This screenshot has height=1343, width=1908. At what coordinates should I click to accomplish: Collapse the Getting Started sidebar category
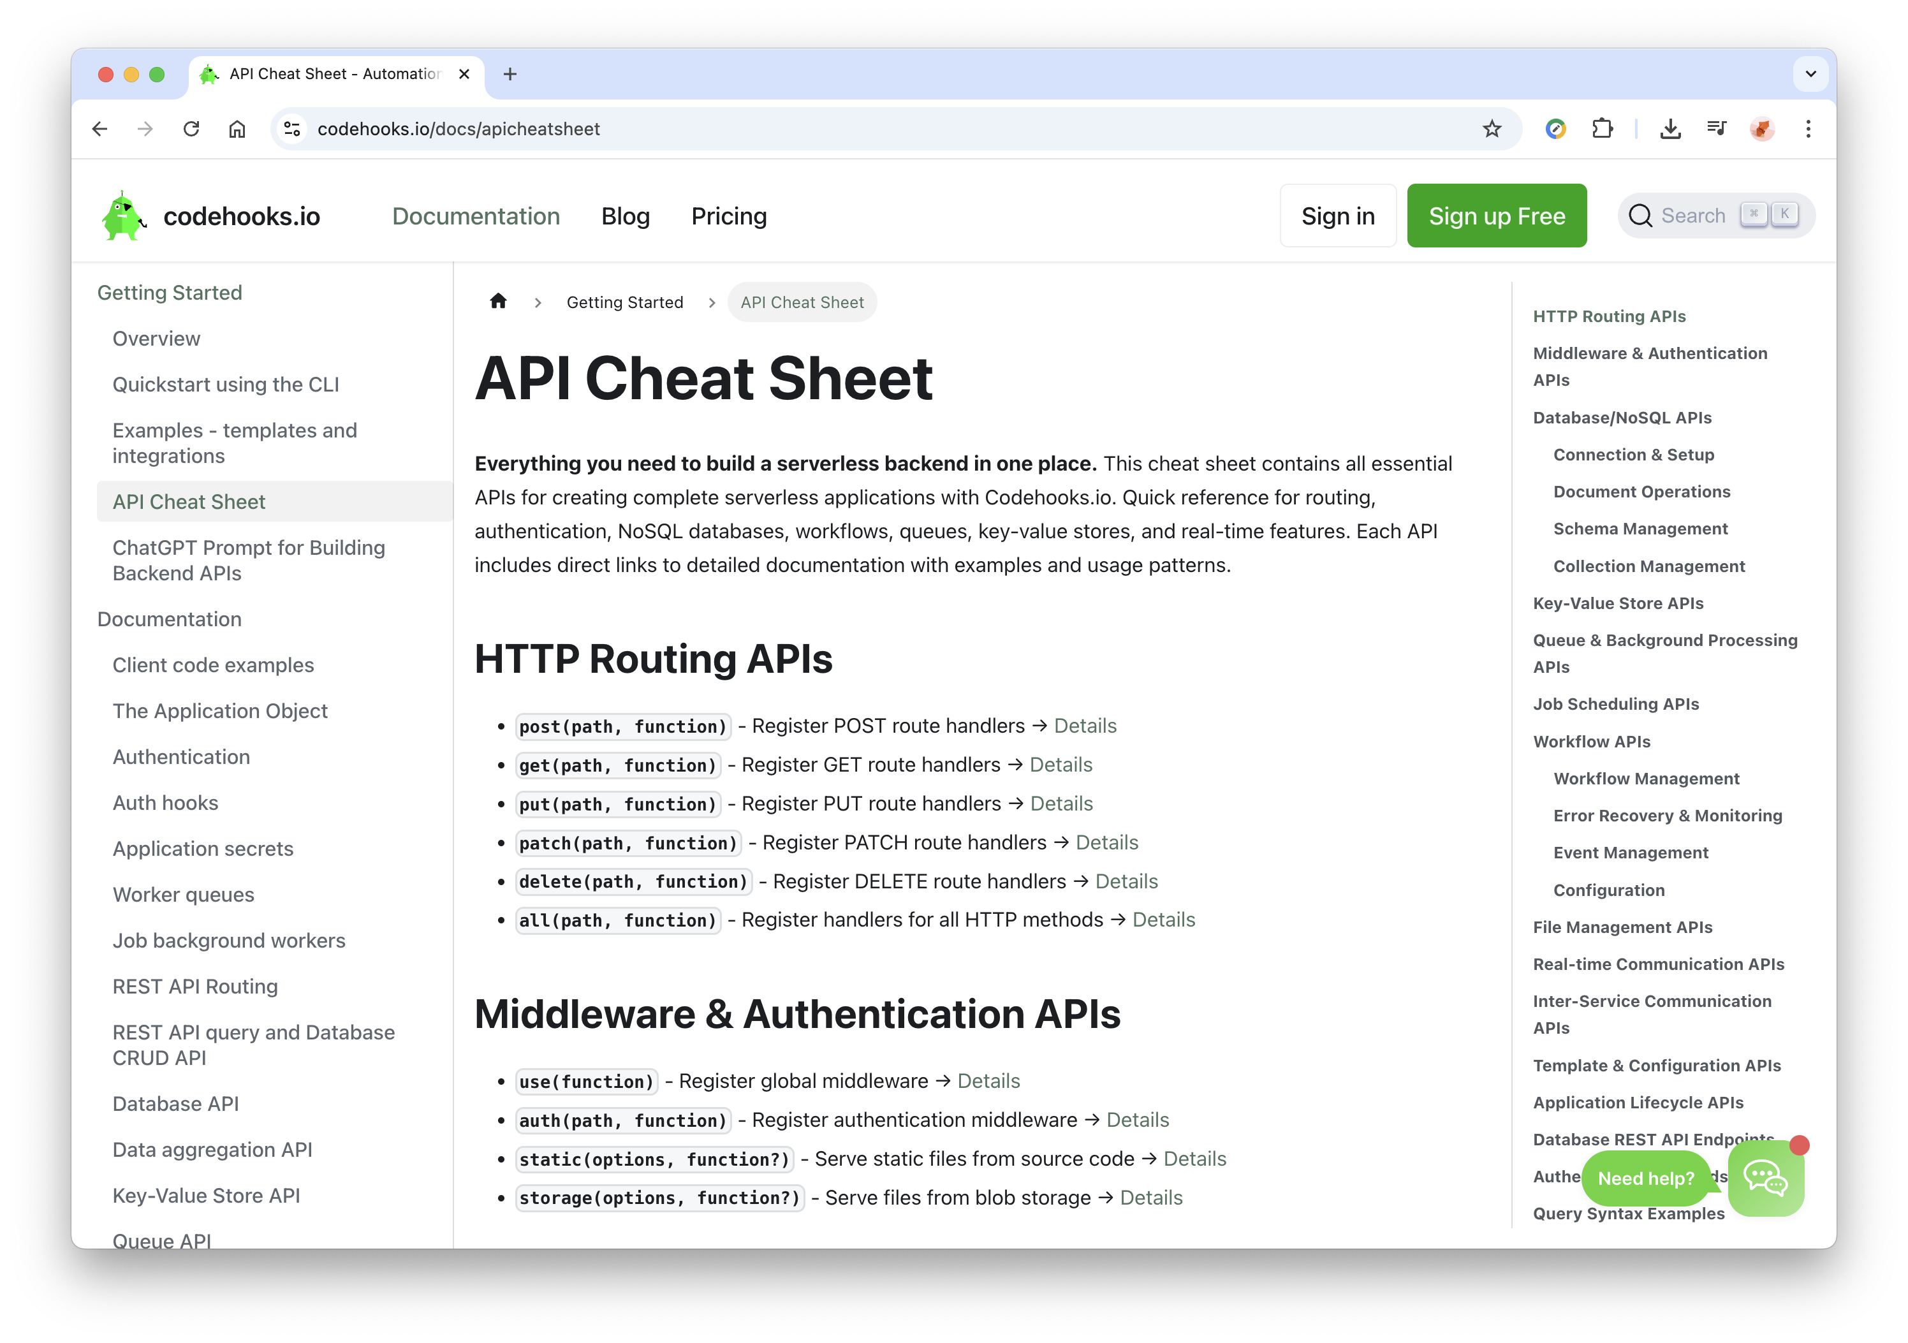(x=170, y=293)
